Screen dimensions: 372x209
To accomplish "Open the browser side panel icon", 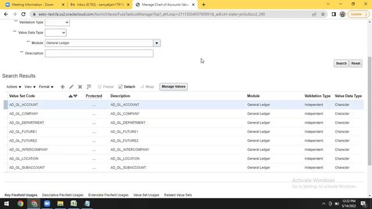I will click(x=334, y=14).
